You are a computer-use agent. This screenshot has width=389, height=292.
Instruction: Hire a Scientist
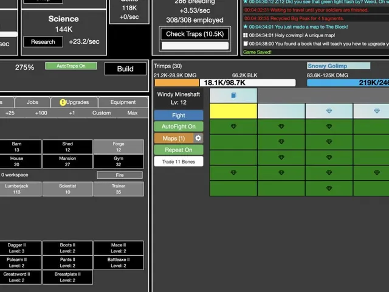pos(67,189)
